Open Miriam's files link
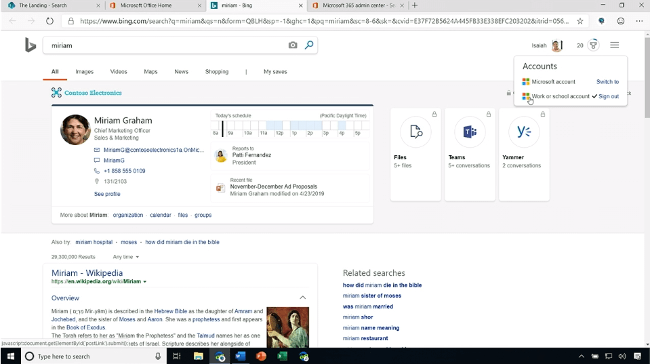The image size is (650, 364). (x=183, y=215)
